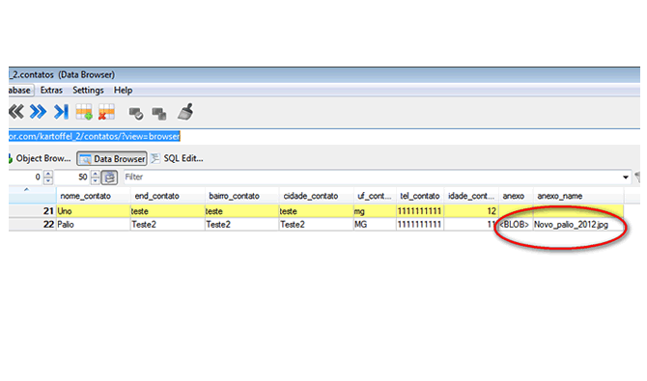Select row header 22
Screen dimensions: 647x381
point(32,225)
